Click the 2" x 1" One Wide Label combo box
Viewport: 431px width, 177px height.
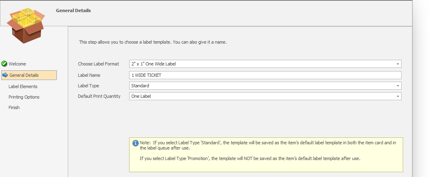click(x=265, y=64)
